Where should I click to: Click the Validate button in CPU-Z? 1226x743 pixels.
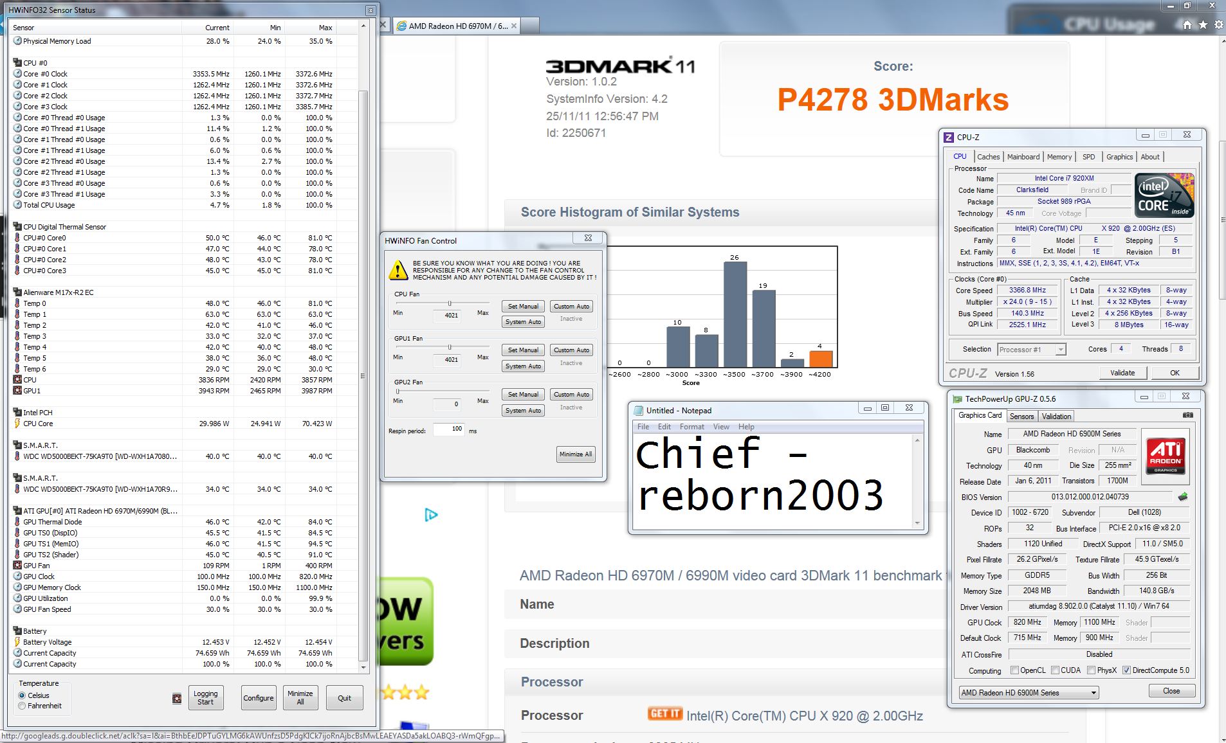pyautogui.click(x=1122, y=373)
